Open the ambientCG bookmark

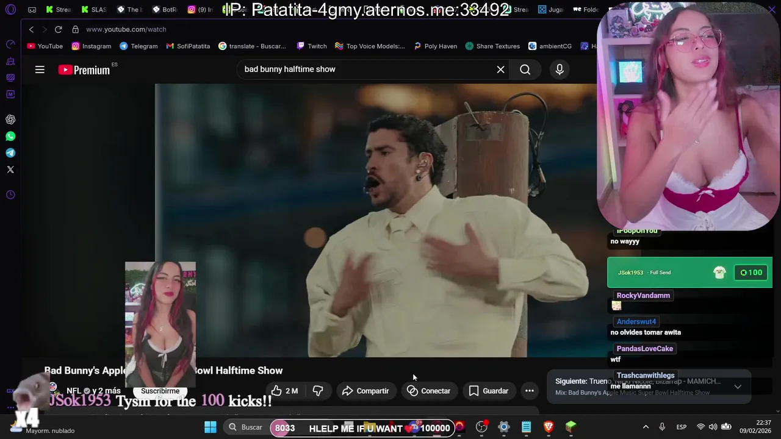click(x=550, y=46)
